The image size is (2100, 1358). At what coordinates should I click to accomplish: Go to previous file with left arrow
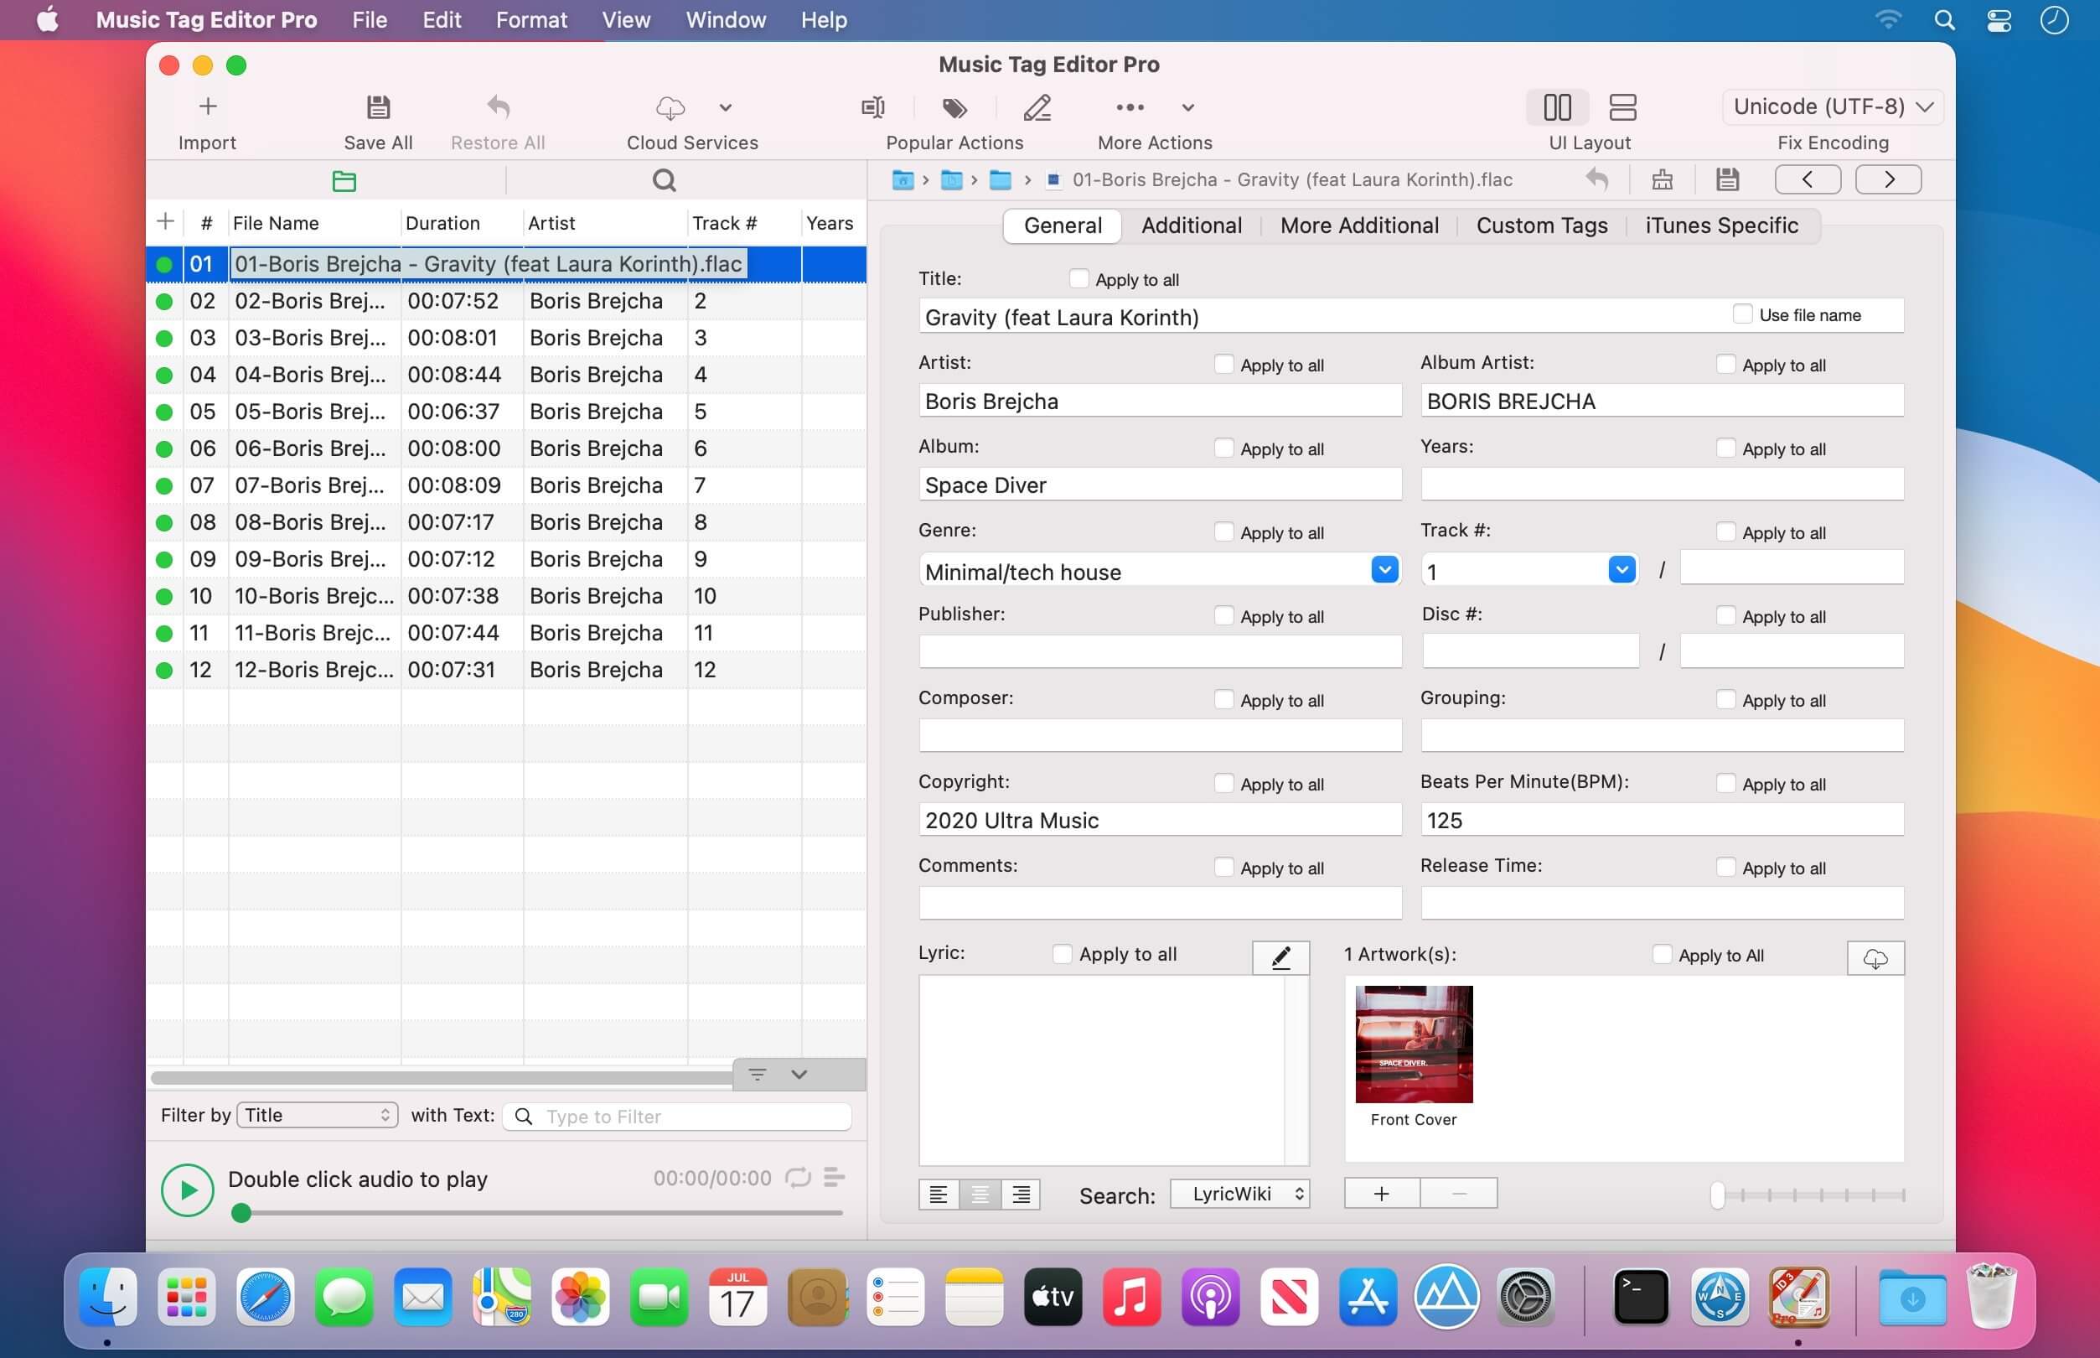coord(1808,180)
